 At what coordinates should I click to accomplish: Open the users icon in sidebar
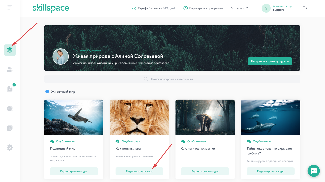point(10,69)
